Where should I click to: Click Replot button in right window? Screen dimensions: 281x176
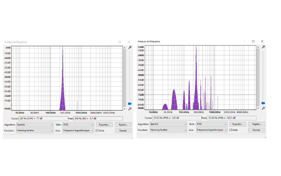click(x=257, y=124)
